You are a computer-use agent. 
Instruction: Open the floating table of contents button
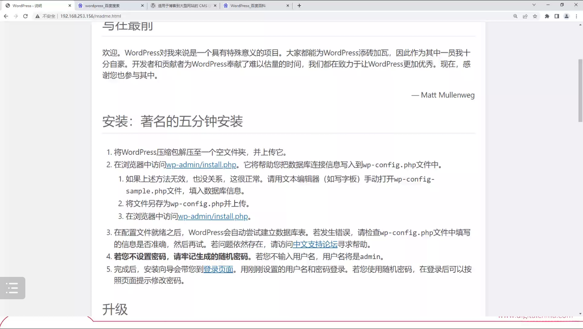click(x=13, y=288)
